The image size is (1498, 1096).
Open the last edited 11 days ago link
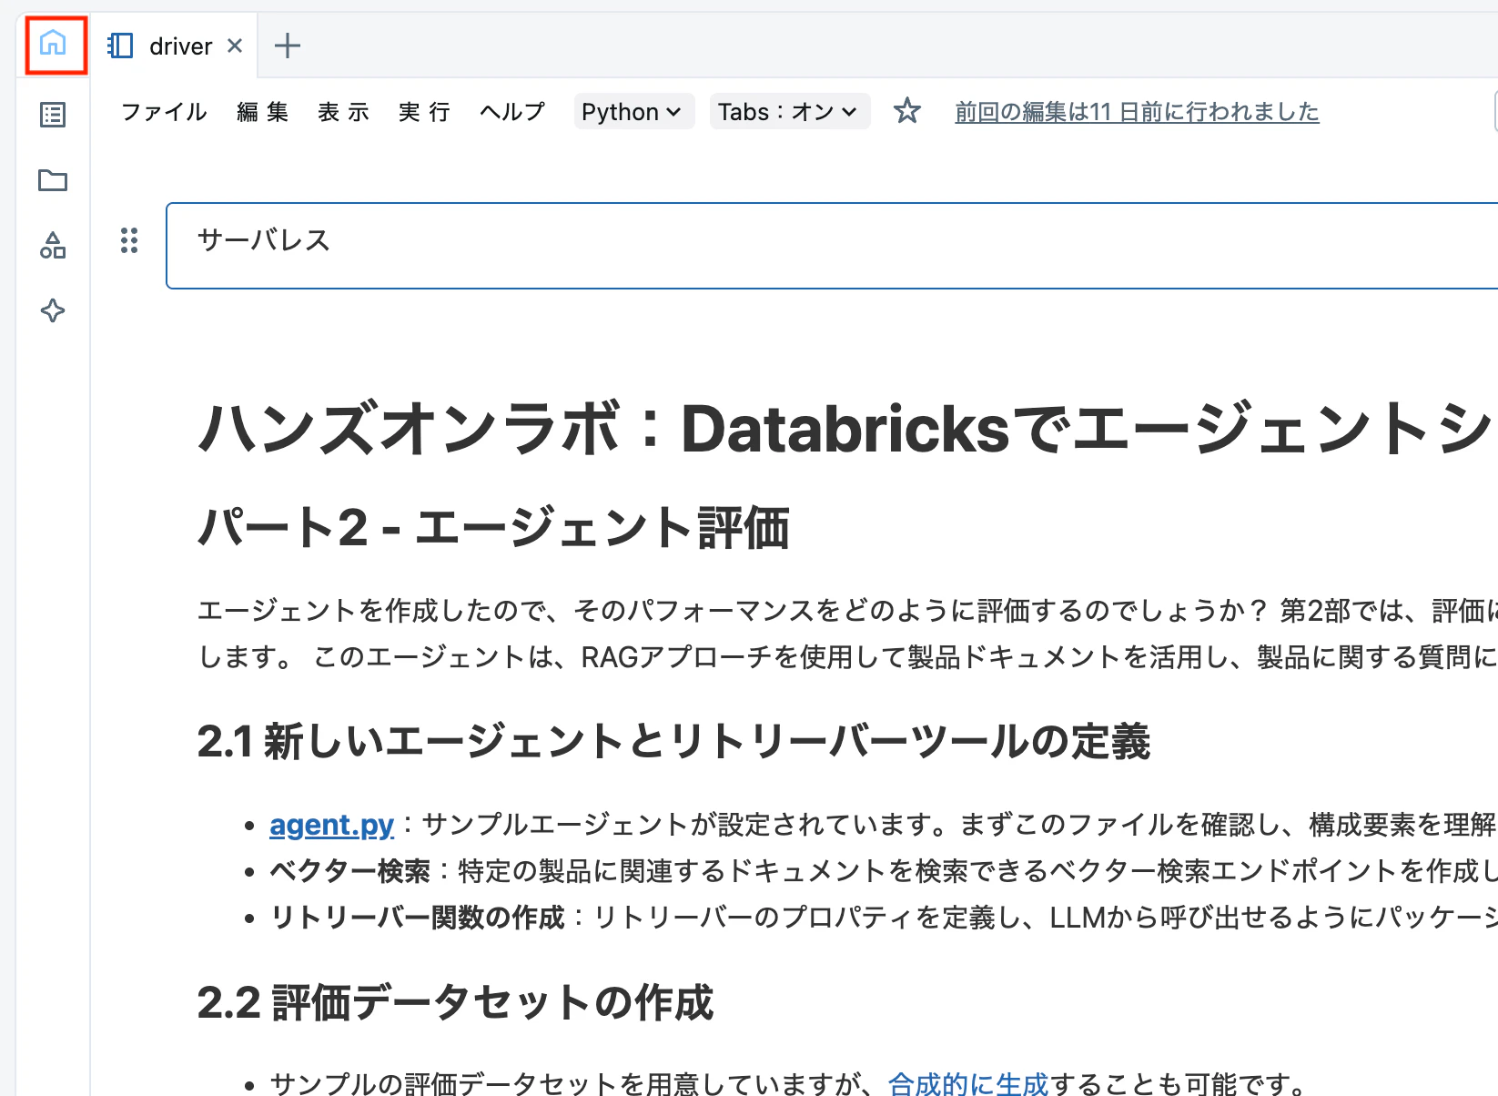point(1137,112)
